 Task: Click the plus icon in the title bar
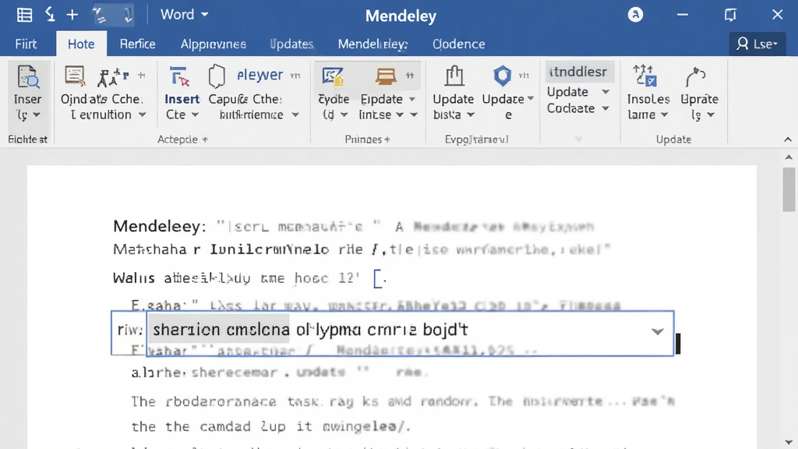pos(72,15)
